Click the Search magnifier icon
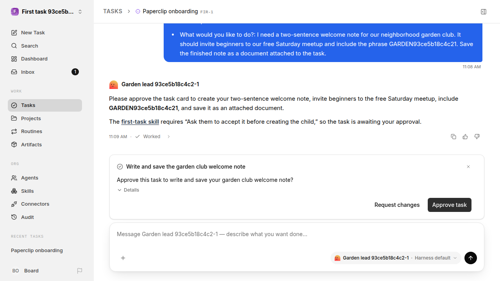 (x=14, y=46)
